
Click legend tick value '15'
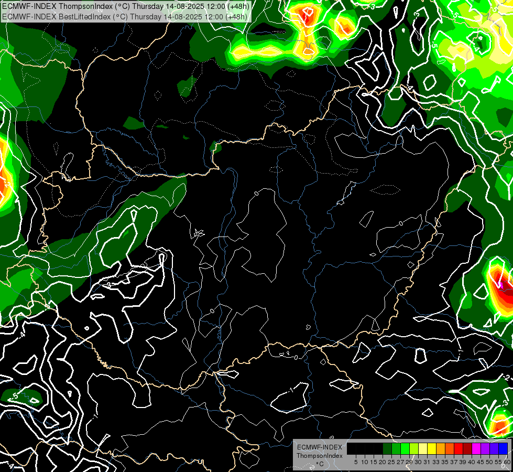tap(374, 462)
